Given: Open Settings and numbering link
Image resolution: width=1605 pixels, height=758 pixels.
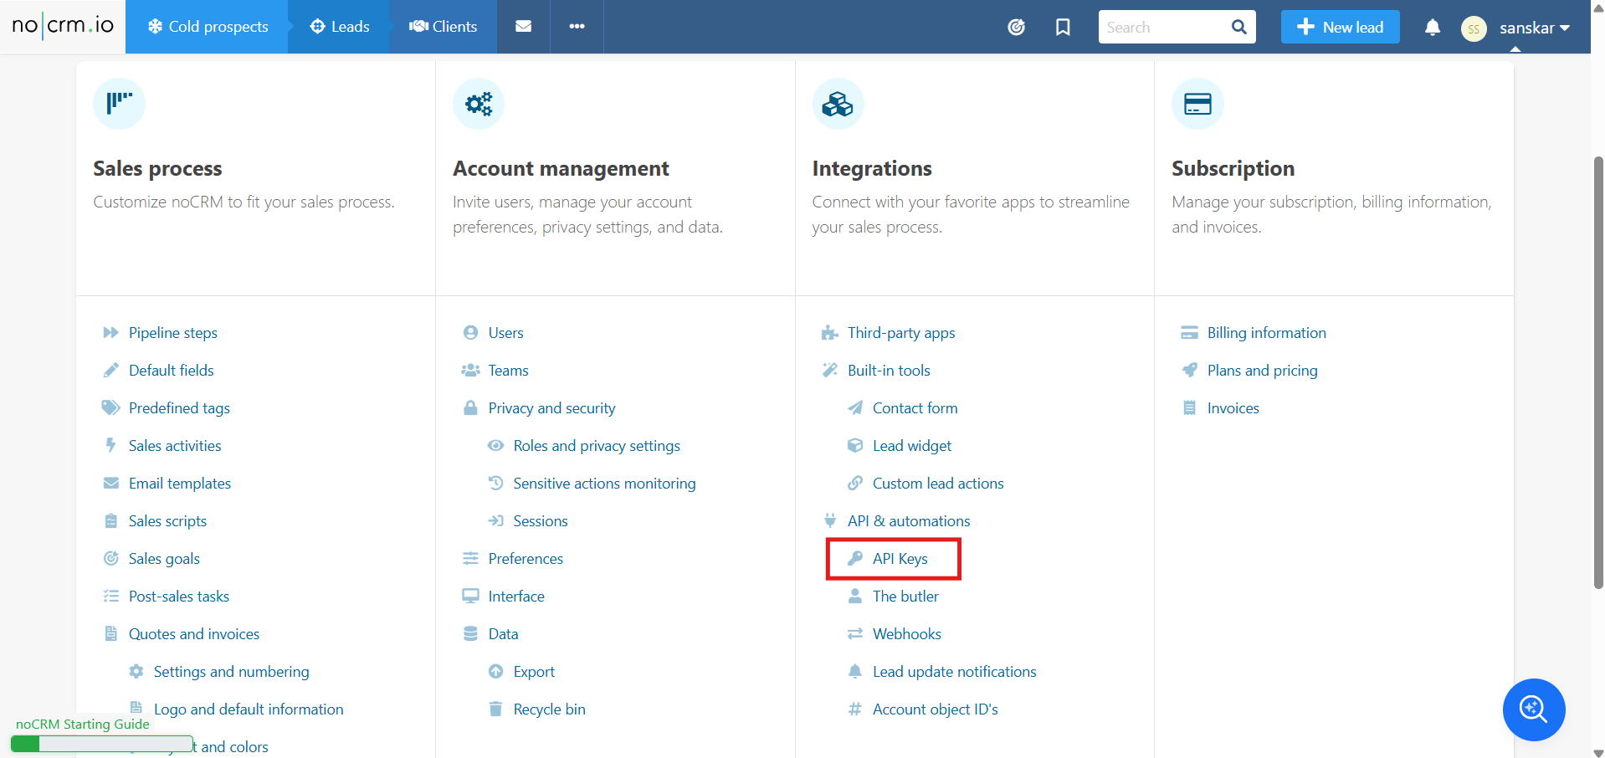Looking at the screenshot, I should 231,672.
